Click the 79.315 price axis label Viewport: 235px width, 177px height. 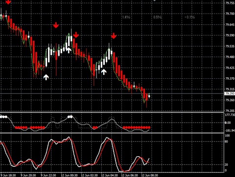230,89
